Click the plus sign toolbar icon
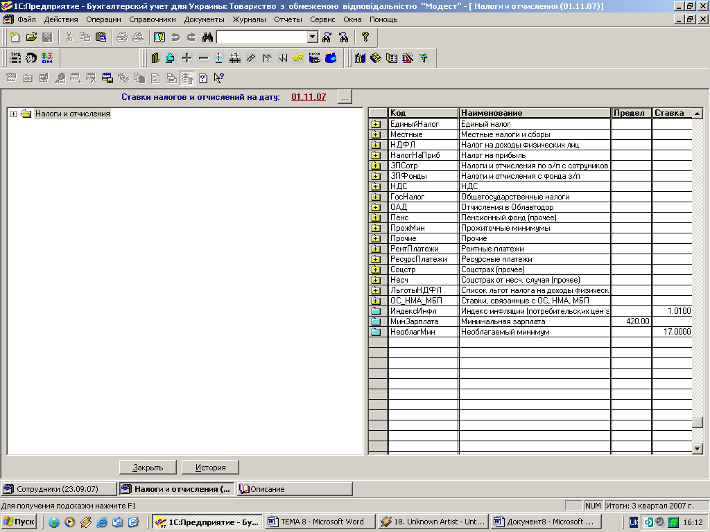 click(x=187, y=58)
